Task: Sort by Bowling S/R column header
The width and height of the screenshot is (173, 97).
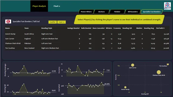Action: tap(127, 28)
